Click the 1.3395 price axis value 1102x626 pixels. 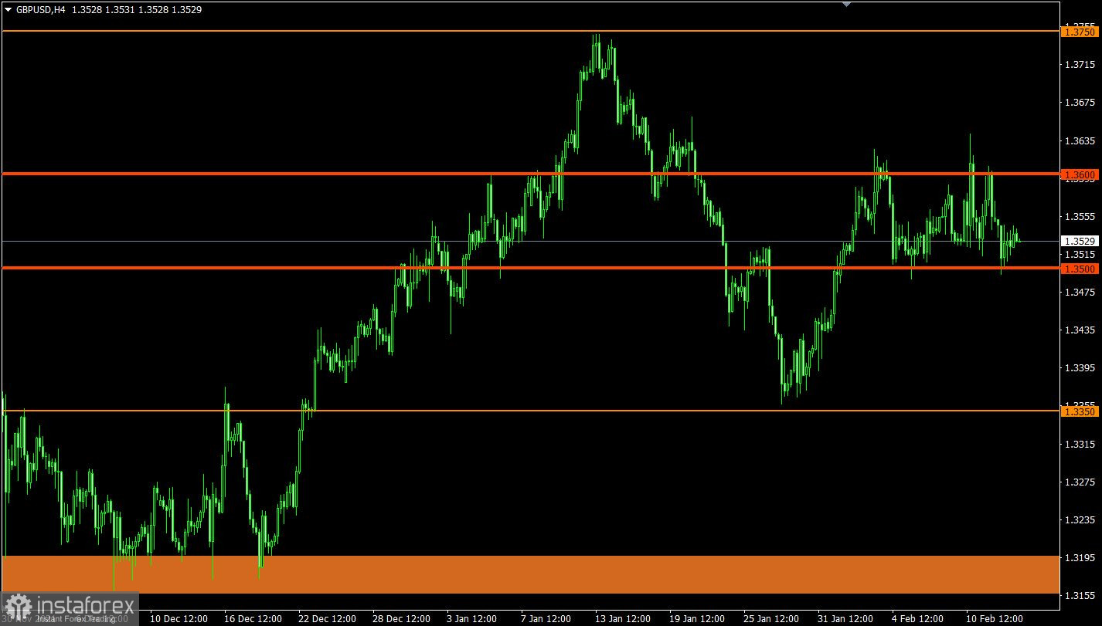(x=1080, y=367)
